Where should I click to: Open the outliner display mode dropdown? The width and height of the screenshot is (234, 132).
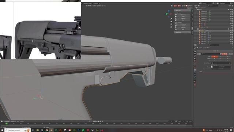[x=199, y=6]
